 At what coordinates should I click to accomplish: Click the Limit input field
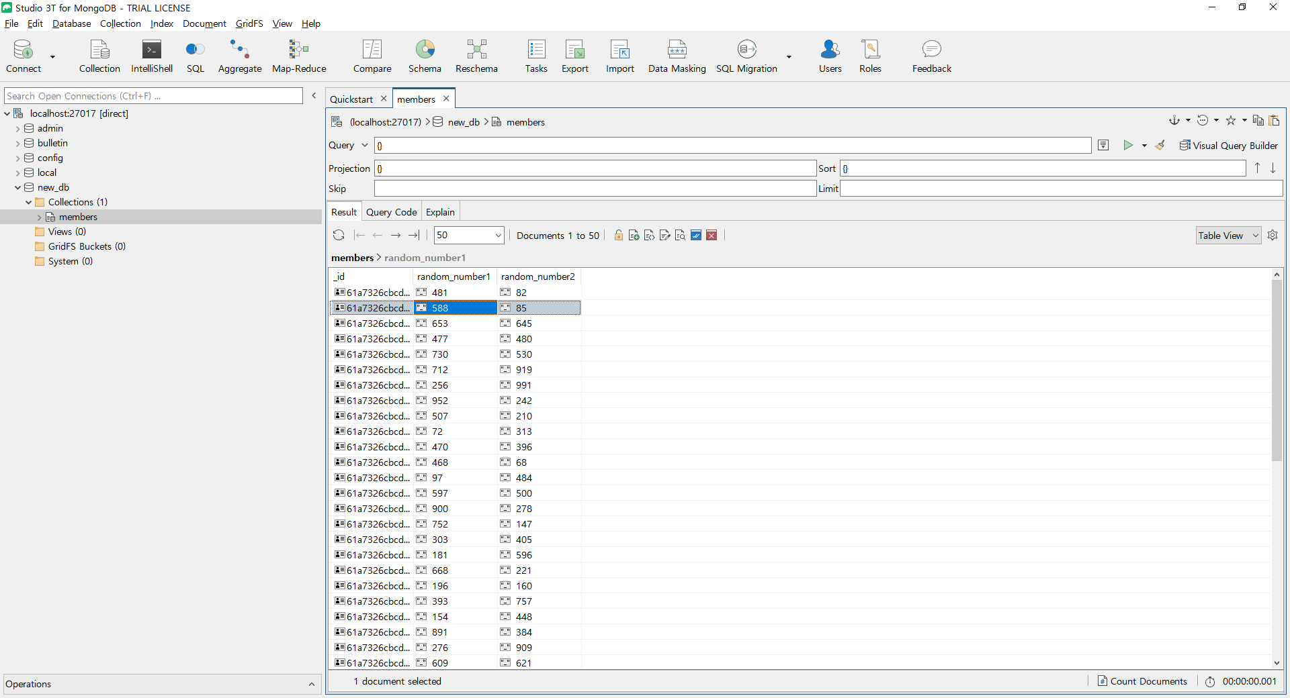click(x=1062, y=189)
